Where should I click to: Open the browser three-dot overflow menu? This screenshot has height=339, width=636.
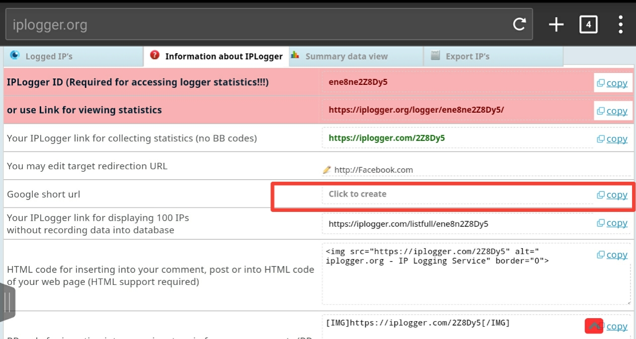pyautogui.click(x=621, y=24)
